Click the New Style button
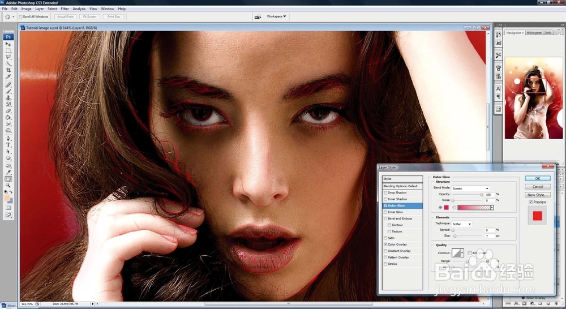566x309 pixels. 538,195
